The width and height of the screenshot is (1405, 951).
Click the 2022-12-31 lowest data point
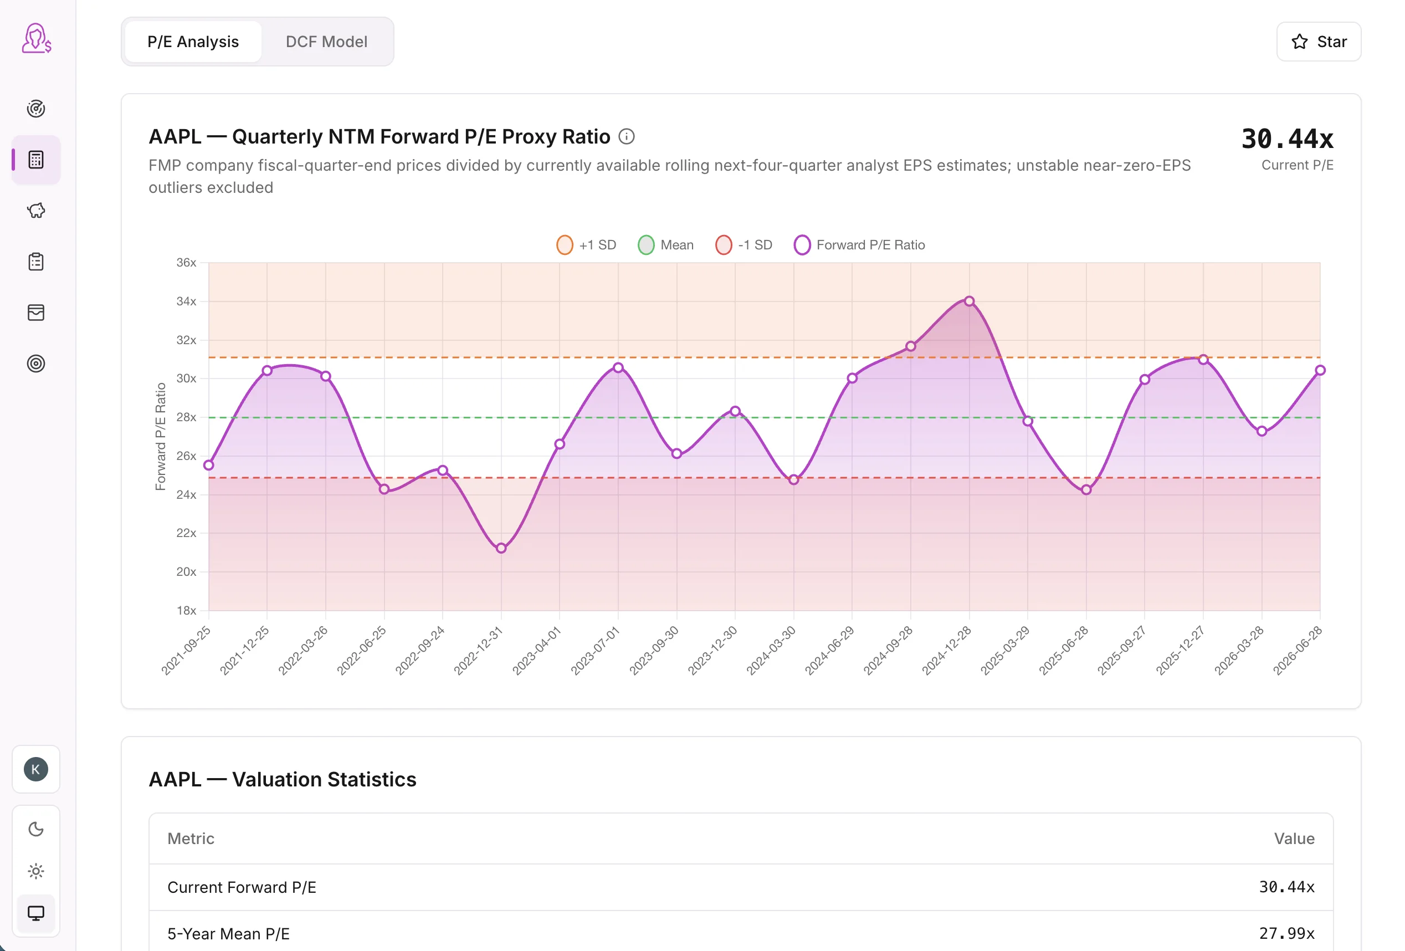[x=501, y=548]
